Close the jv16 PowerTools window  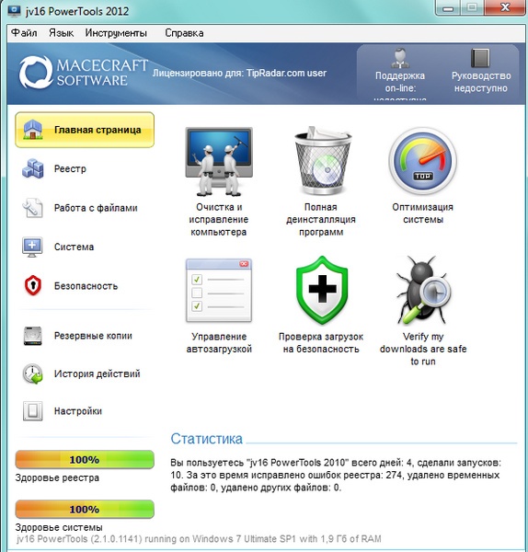coord(506,7)
